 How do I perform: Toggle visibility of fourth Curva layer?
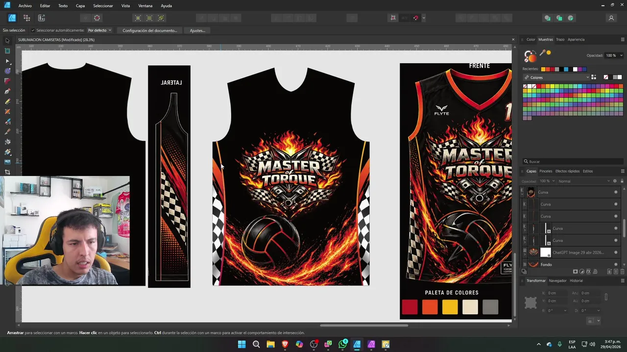coord(616,228)
